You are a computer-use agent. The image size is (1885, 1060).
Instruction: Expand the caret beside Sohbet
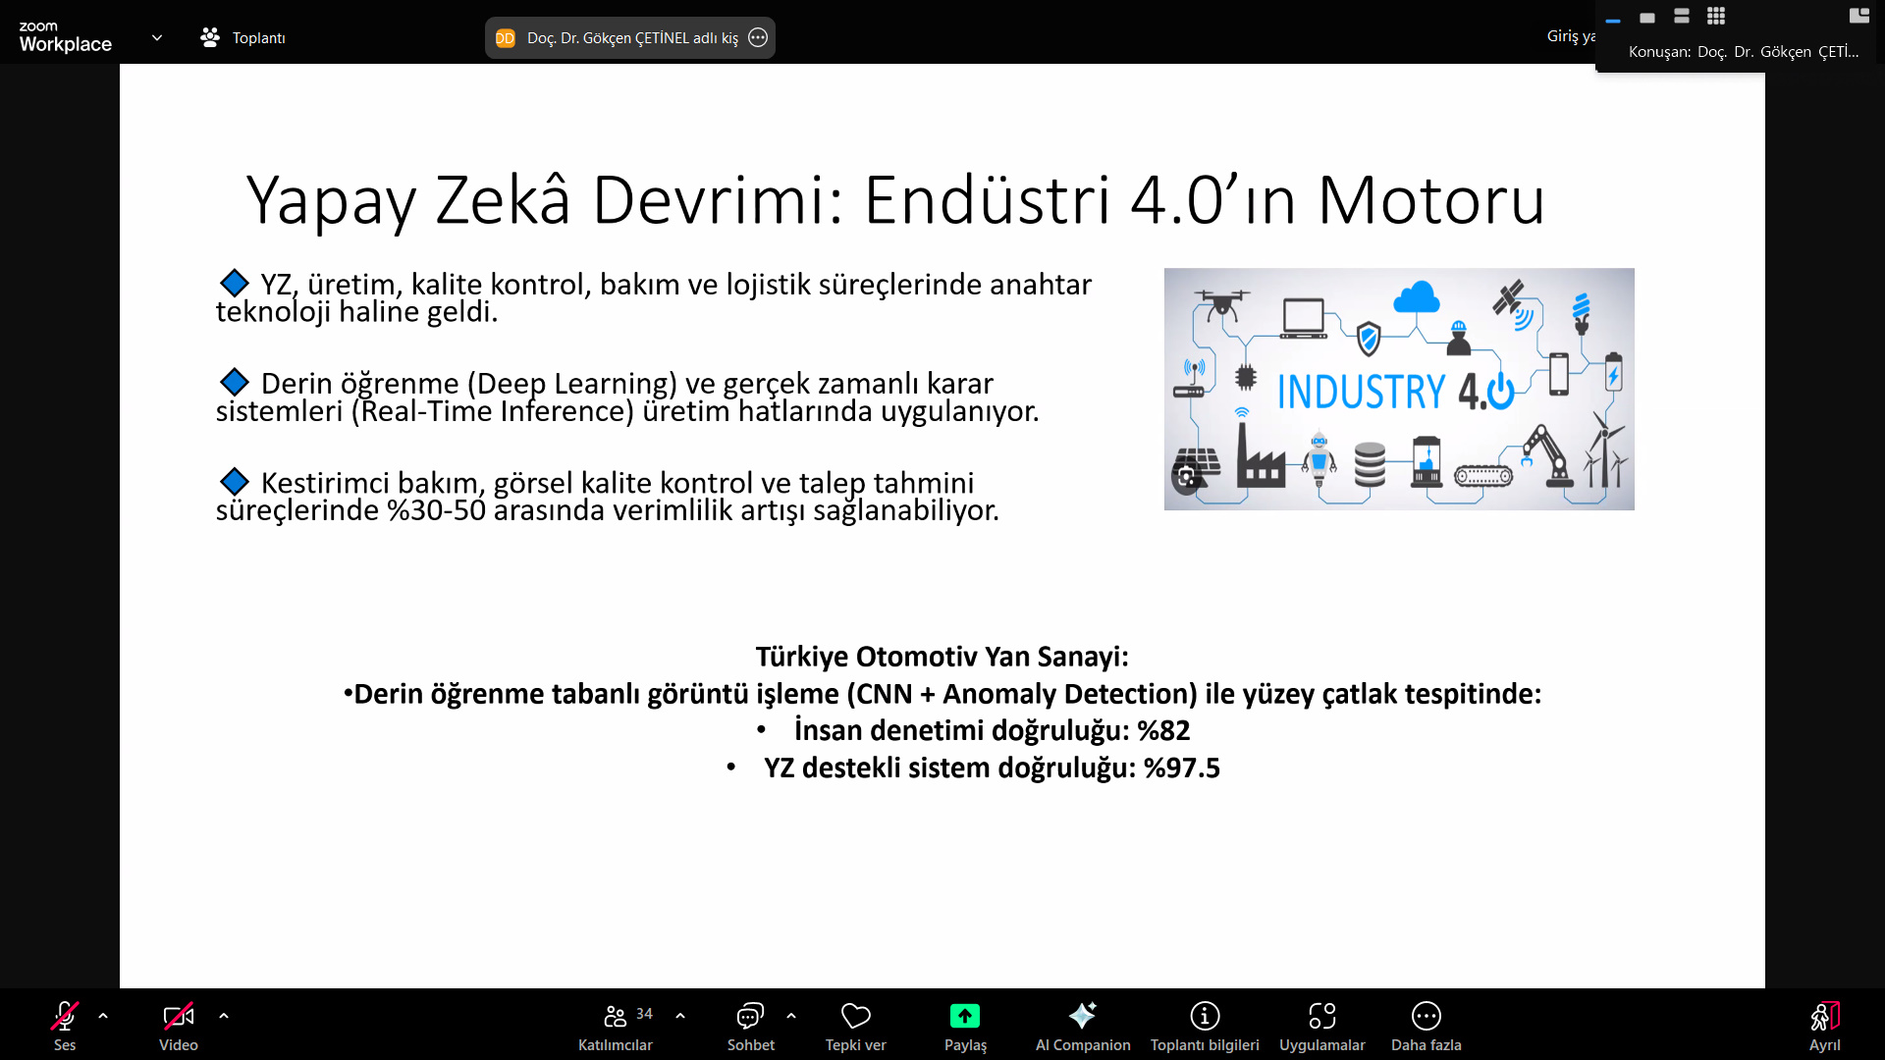pos(791,1017)
